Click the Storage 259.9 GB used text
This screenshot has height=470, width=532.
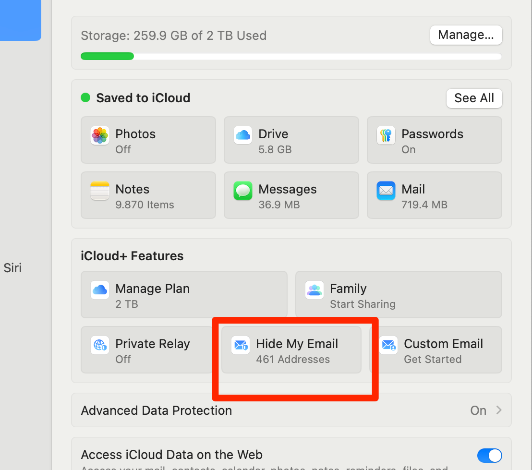tap(173, 36)
